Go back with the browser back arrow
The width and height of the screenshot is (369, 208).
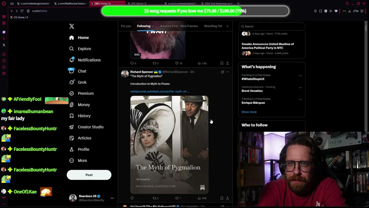coord(12,11)
